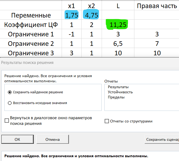Viewport: 179px width, 161px height.
Task: Select the Ограничение 1 x1 cell -1
Action: pyautogui.click(x=72, y=34)
